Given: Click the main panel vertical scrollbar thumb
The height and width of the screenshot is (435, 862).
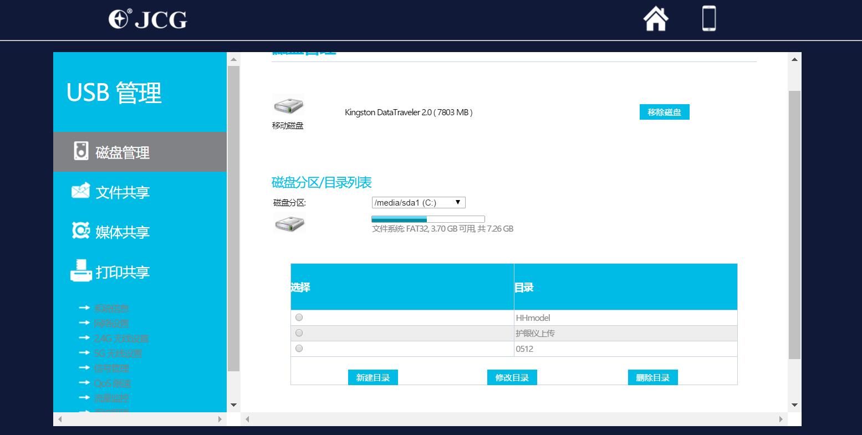Looking at the screenshot, I should point(794,224).
